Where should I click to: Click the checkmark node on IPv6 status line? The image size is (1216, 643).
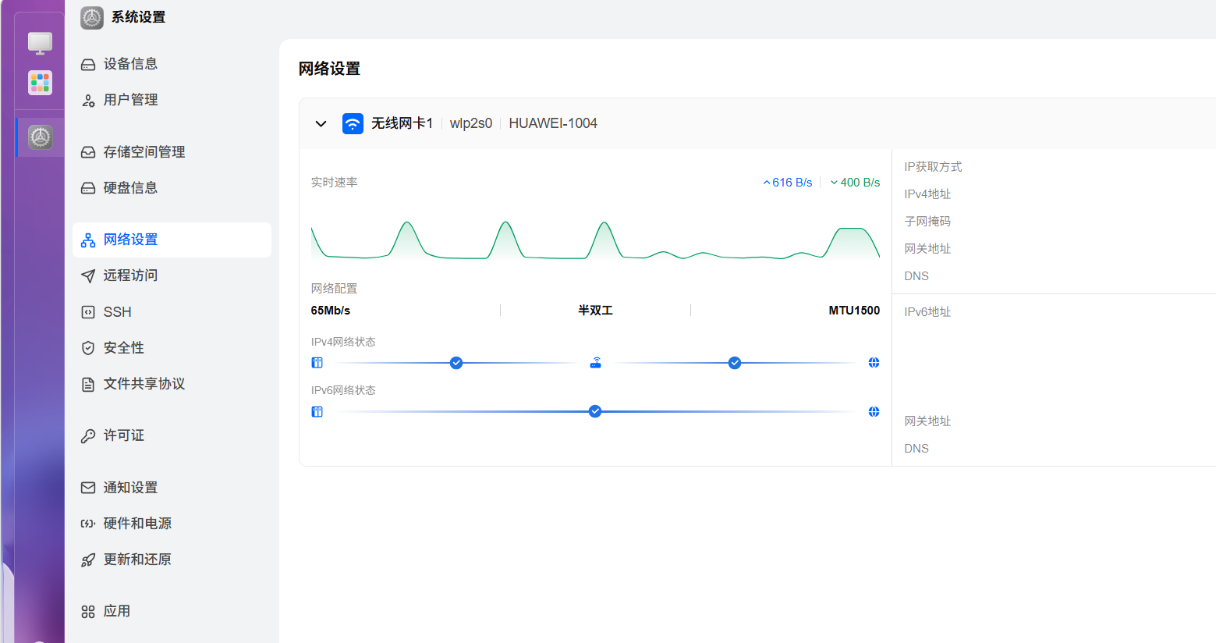pos(595,411)
